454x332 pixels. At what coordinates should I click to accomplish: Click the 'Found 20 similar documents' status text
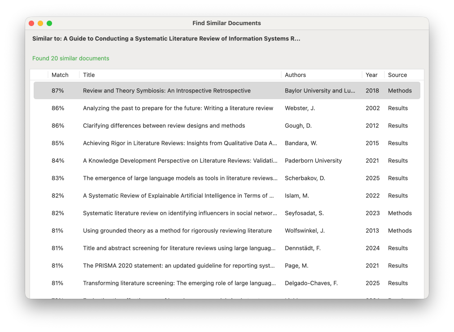click(x=70, y=58)
